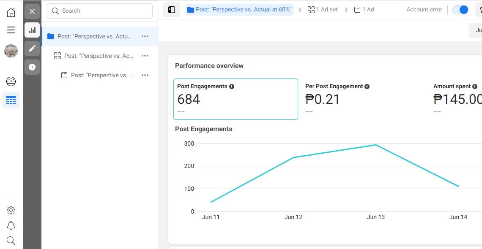Close the side panel with X button
The width and height of the screenshot is (482, 249).
[x=32, y=11]
